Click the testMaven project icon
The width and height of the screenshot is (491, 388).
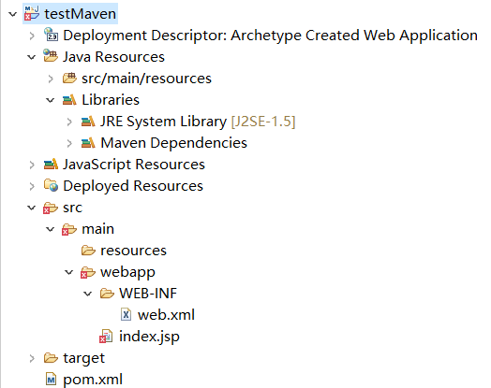[x=32, y=13]
